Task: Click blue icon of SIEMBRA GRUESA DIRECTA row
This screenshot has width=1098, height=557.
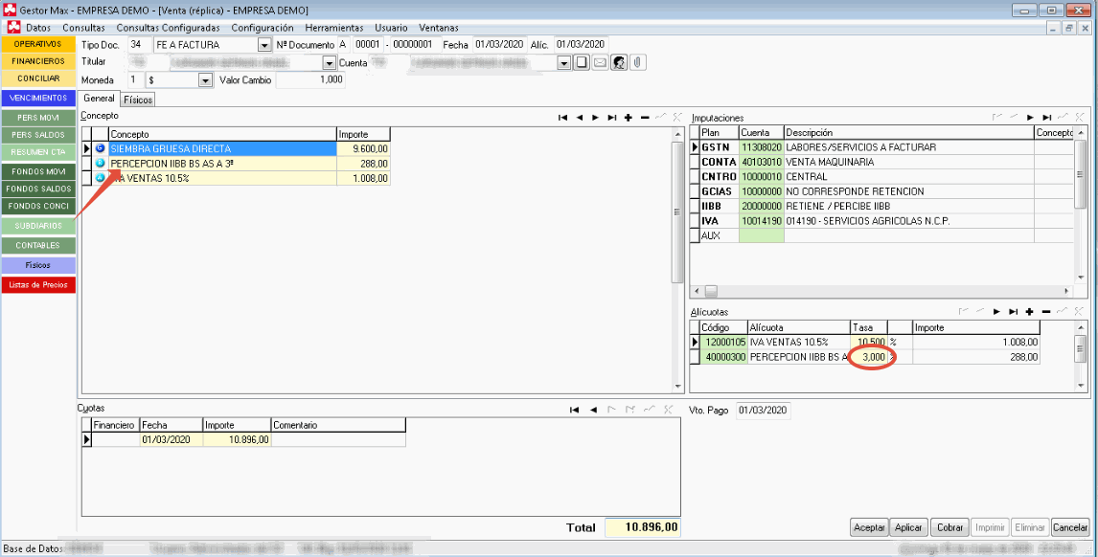Action: [100, 149]
